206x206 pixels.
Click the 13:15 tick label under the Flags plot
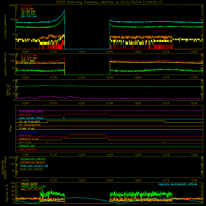coord(166,155)
